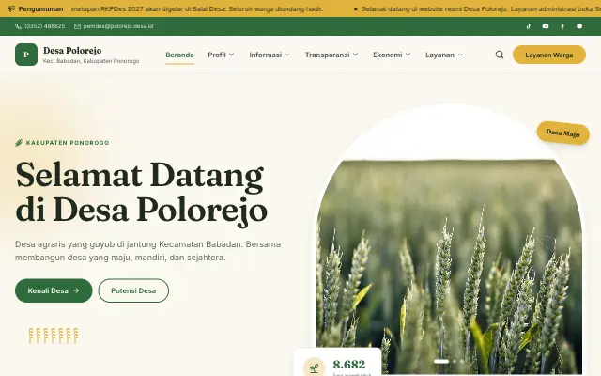Click the Desa Maju badge

point(563,133)
